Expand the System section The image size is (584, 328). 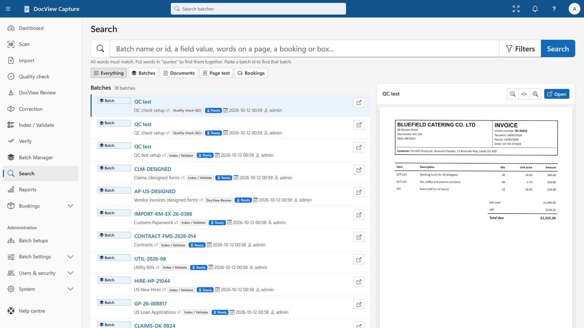click(70, 289)
